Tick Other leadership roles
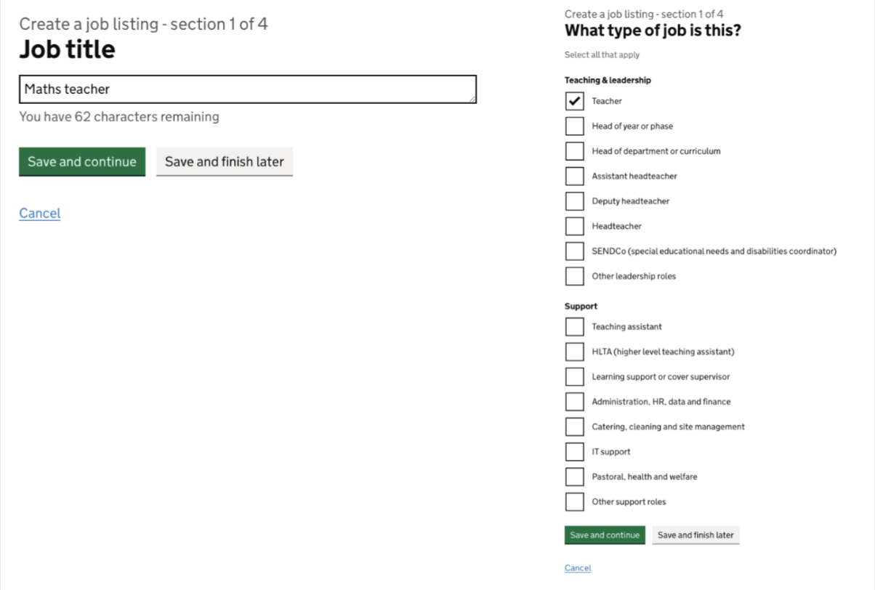 [x=574, y=276]
